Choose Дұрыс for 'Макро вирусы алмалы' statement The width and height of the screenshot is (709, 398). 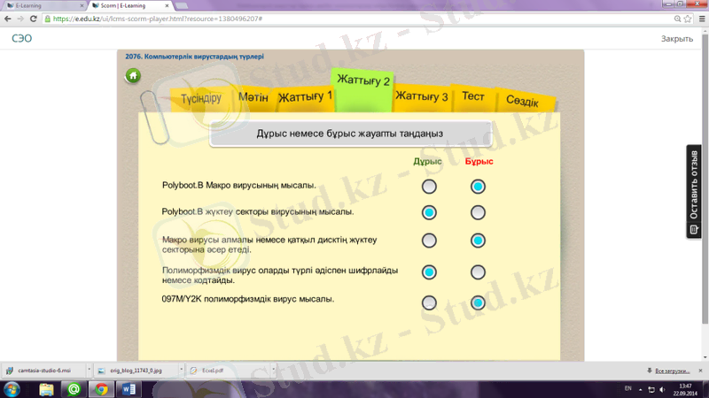[429, 241]
